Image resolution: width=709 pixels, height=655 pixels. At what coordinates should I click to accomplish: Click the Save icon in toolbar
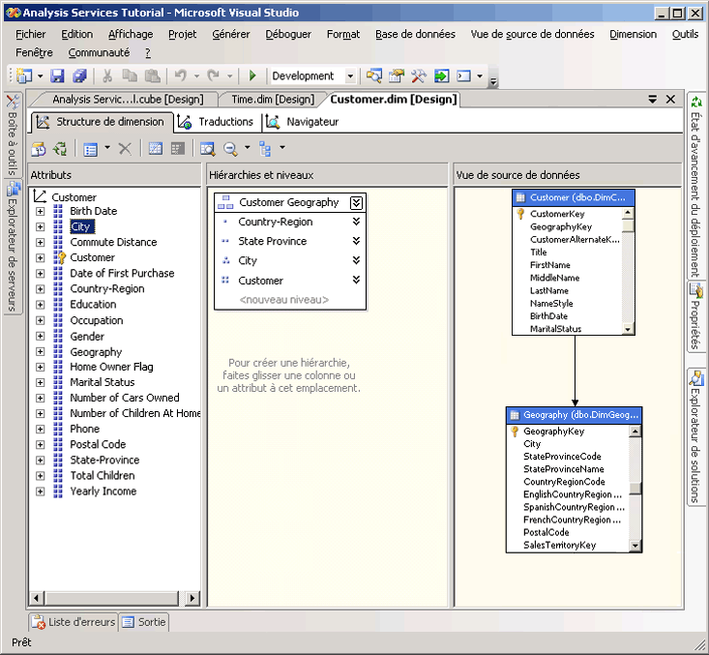[57, 75]
